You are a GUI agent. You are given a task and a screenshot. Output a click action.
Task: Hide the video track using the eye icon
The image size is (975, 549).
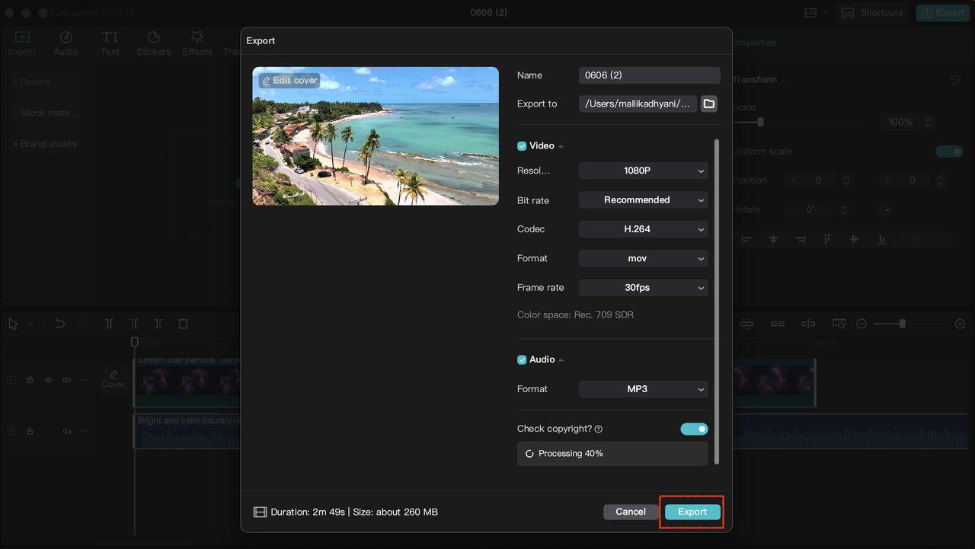(x=47, y=379)
